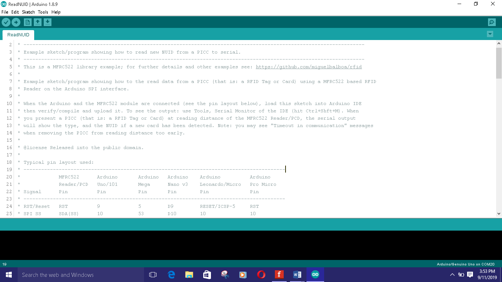Open a sketch using the Open icon
This screenshot has height=282, width=502.
click(37, 22)
